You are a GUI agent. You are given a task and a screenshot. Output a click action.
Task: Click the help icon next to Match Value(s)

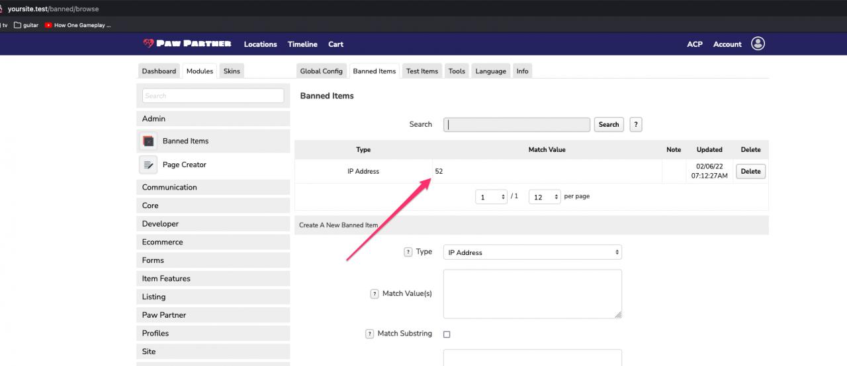tap(375, 293)
